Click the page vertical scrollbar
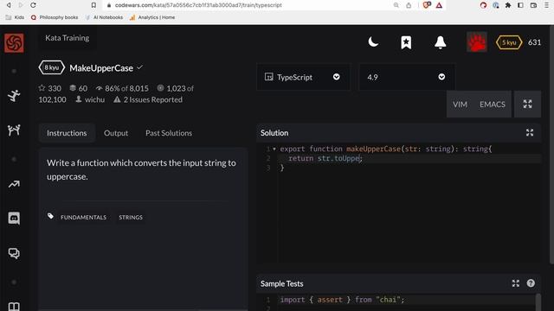The image size is (554, 311). pos(552,144)
